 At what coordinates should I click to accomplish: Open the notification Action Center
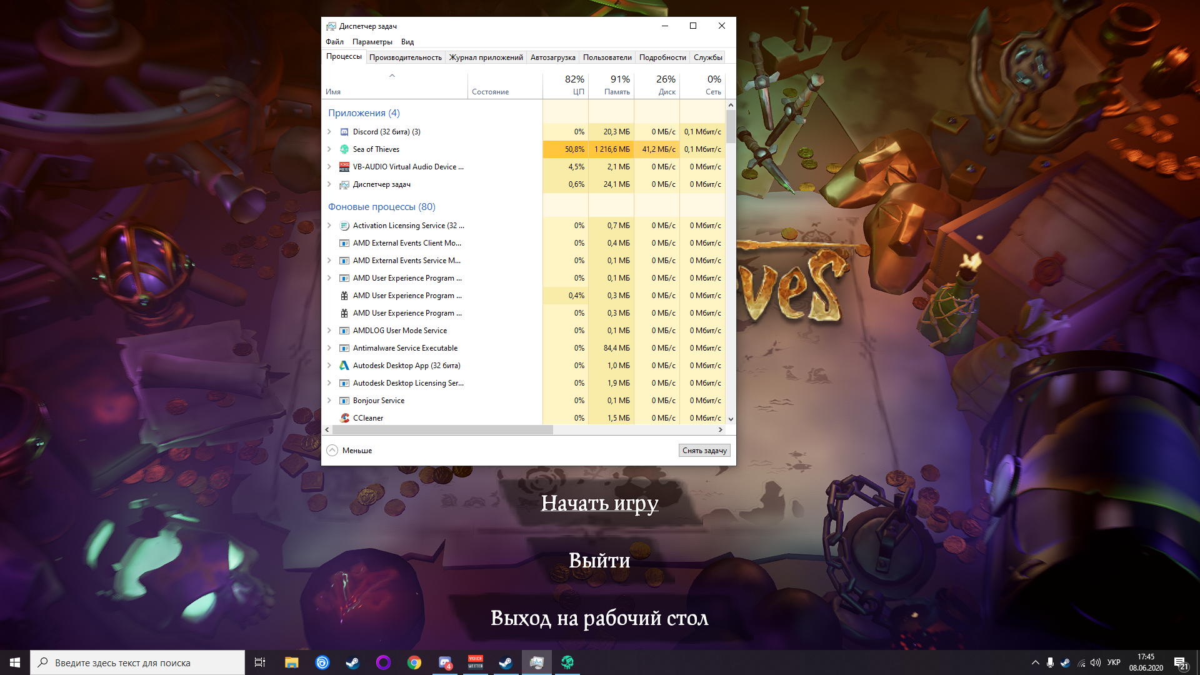click(x=1180, y=662)
